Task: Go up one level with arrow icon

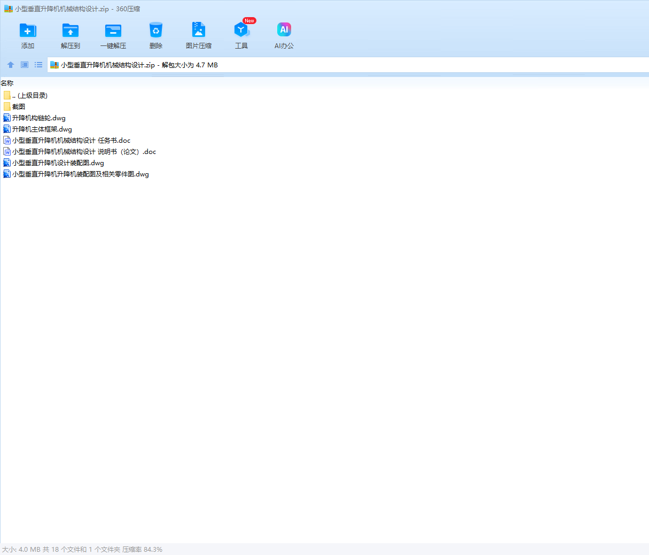Action: point(11,65)
